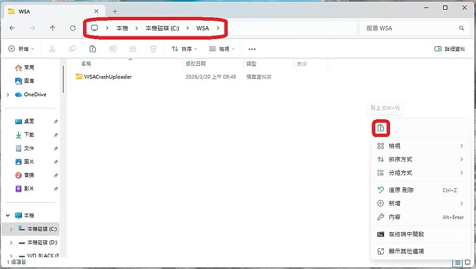Screen dimensions: 476x269
Task: Open 分組方式 submenu in context menu
Action: (420, 173)
